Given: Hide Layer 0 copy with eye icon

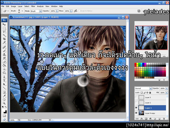Looking at the screenshot, I should (136, 113).
